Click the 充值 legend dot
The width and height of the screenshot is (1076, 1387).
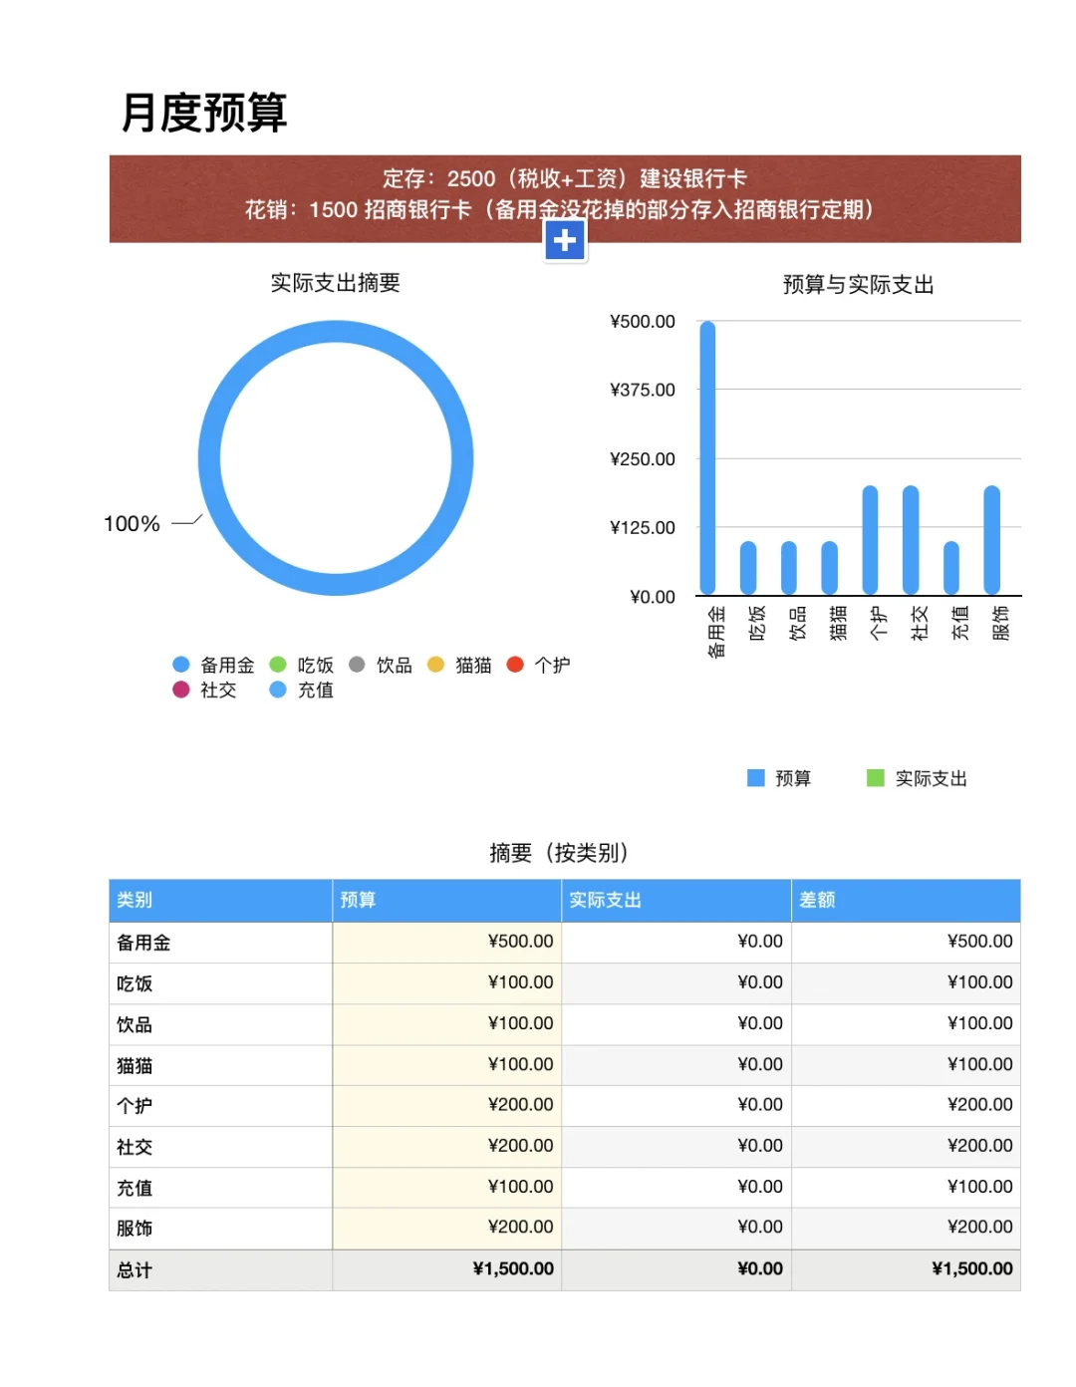coord(277,690)
